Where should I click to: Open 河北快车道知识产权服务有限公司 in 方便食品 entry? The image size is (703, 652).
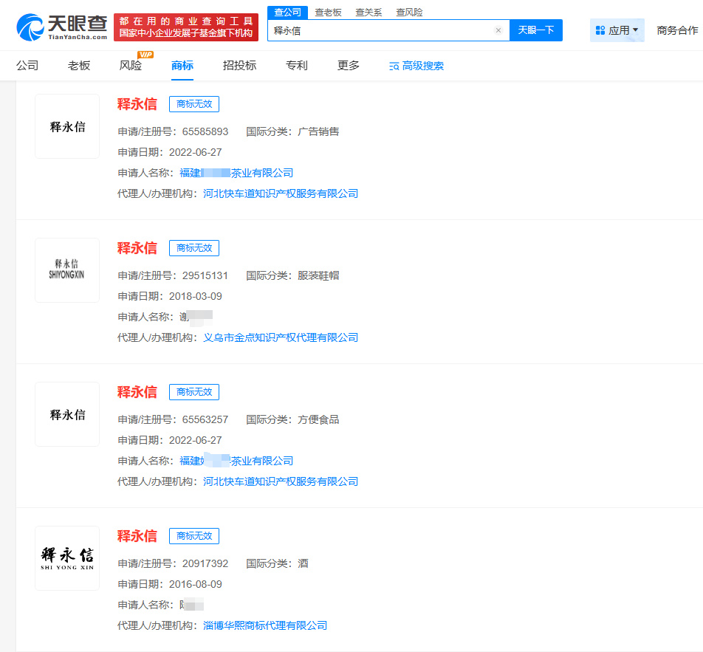[x=281, y=481]
